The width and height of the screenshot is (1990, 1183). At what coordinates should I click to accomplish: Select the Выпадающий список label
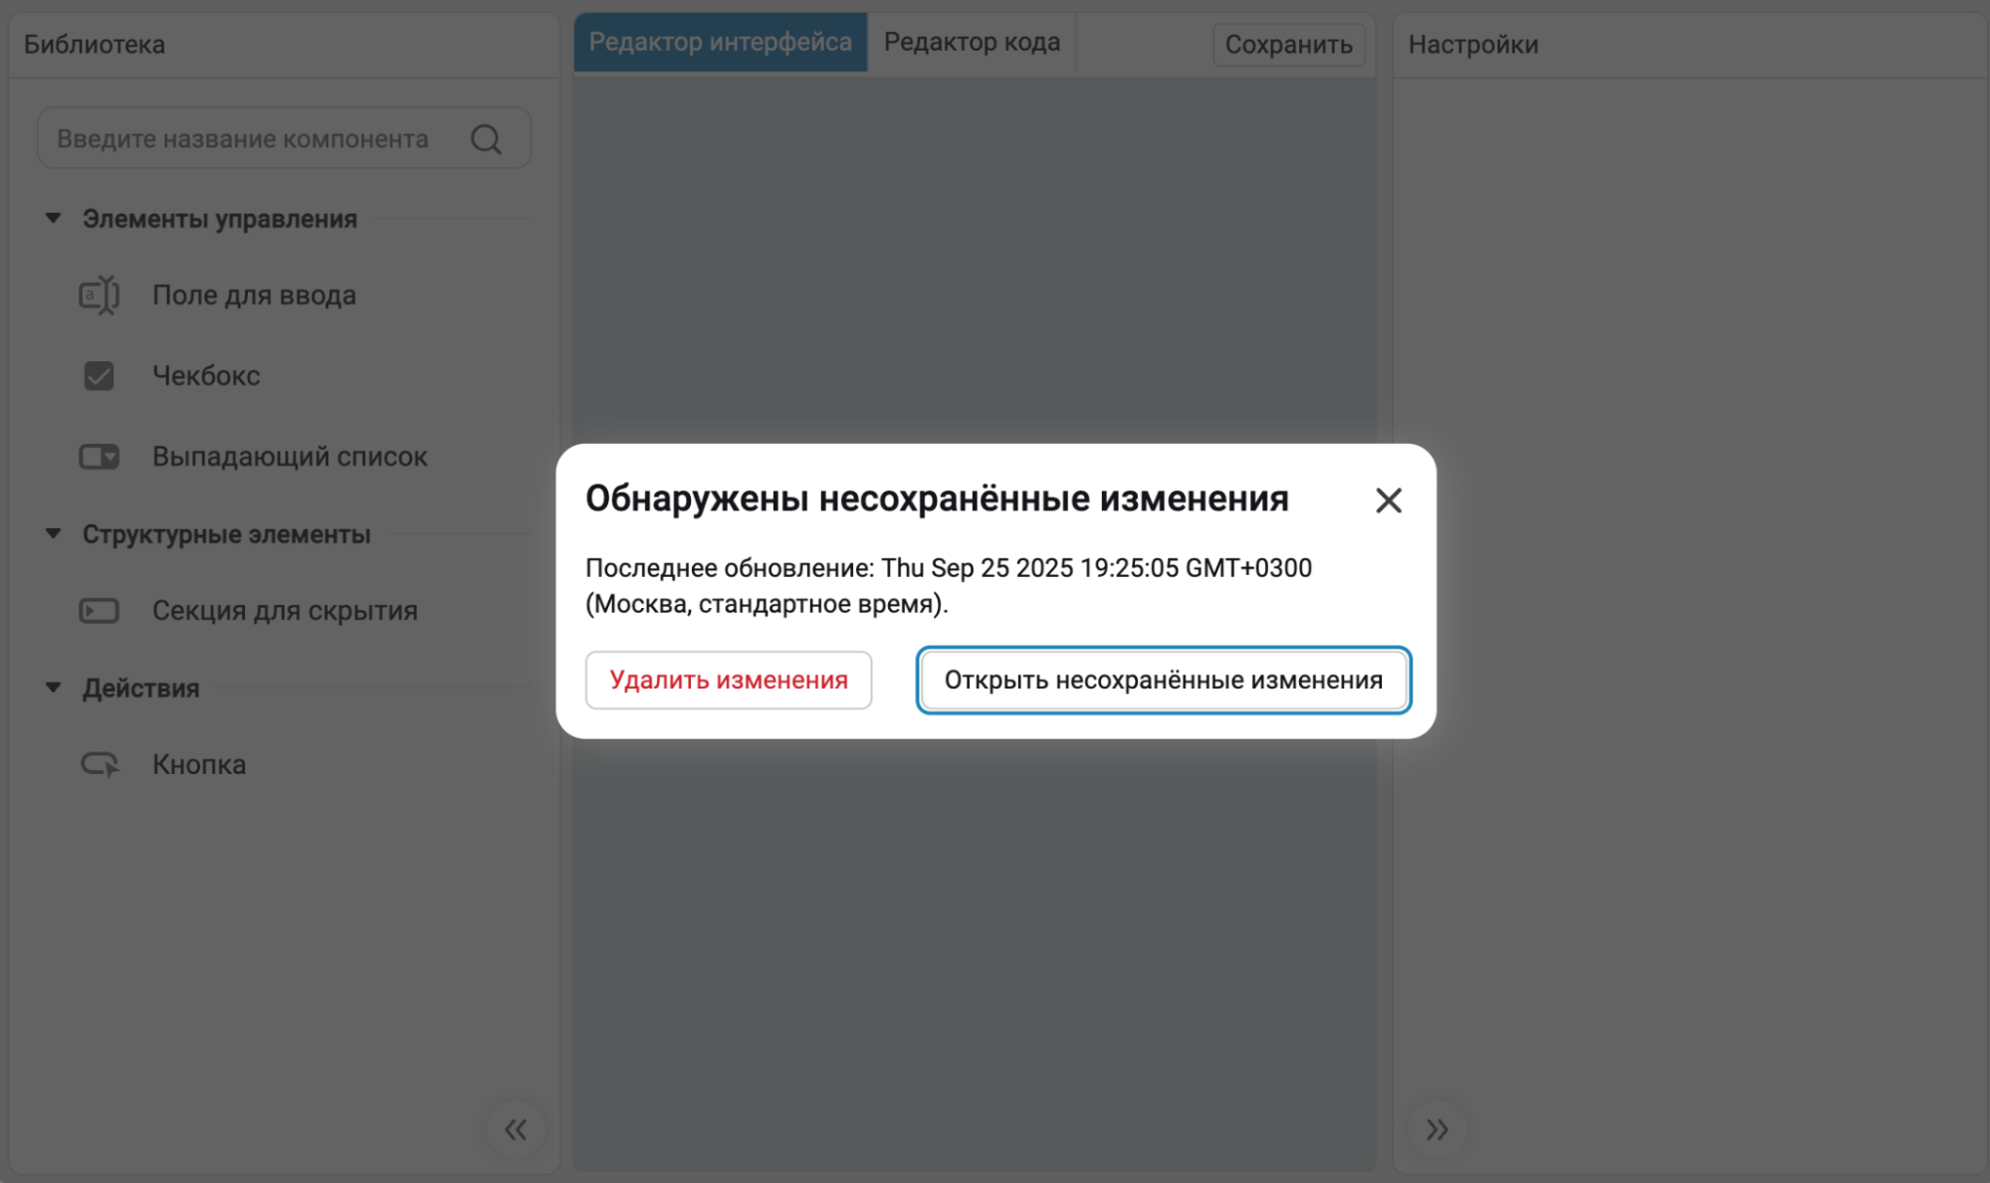[x=290, y=457]
